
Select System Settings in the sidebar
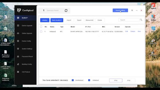click(x=25, y=49)
